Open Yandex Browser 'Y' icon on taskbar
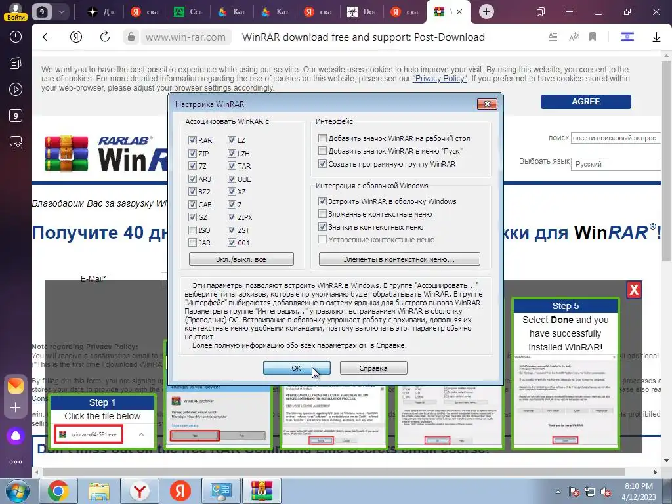Image resolution: width=672 pixels, height=504 pixels. coord(140,491)
